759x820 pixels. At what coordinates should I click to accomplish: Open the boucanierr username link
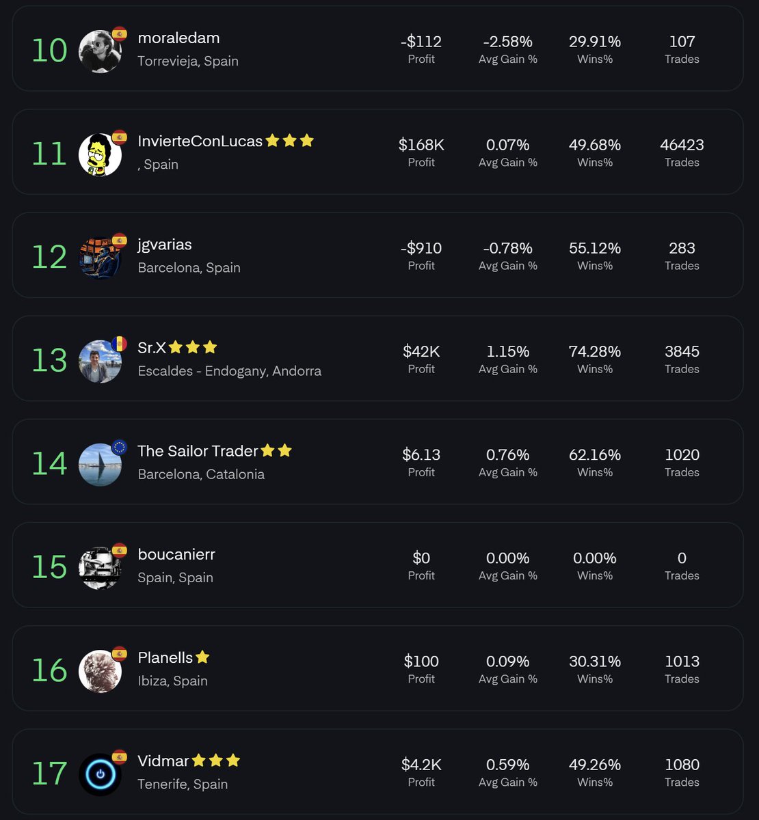point(176,554)
